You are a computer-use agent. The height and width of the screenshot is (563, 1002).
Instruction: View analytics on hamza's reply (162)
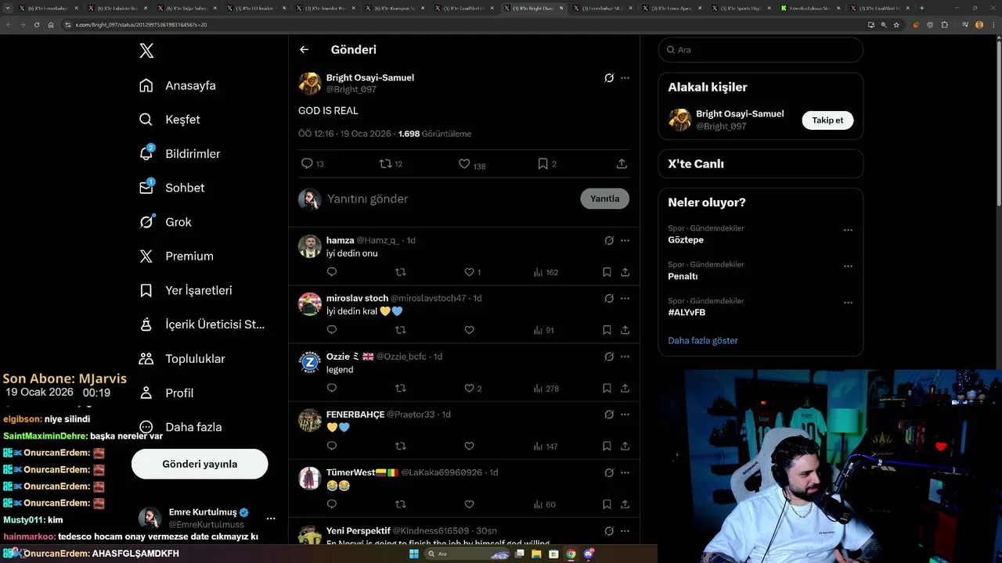click(x=546, y=272)
